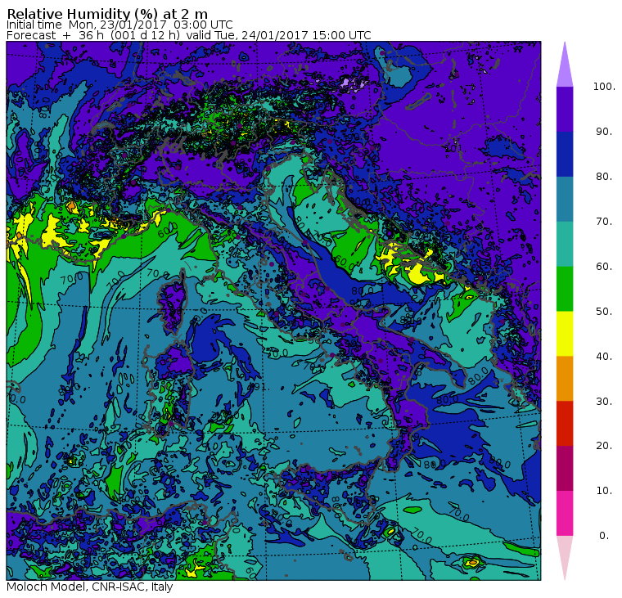Click the '20.' colorbar label

coord(604,446)
